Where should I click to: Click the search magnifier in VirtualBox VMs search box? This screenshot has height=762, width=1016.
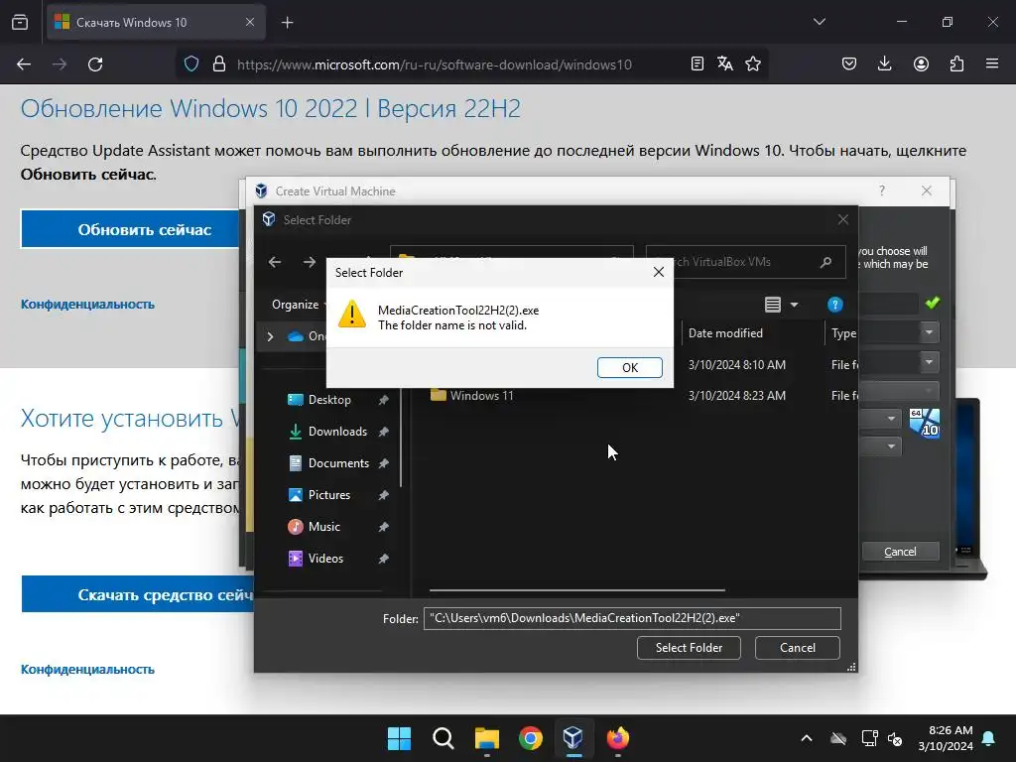point(825,262)
